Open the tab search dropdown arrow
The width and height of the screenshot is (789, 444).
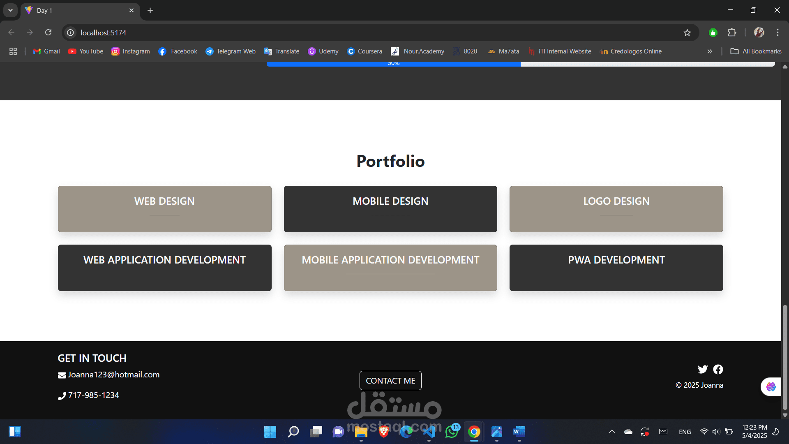click(x=10, y=10)
